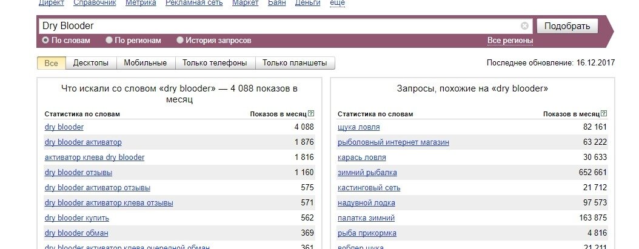
Task: Open 'dry blooder активатор отзывы' query
Action: (98, 187)
